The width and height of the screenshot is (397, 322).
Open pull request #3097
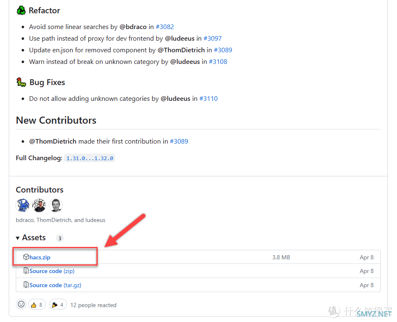pos(212,39)
